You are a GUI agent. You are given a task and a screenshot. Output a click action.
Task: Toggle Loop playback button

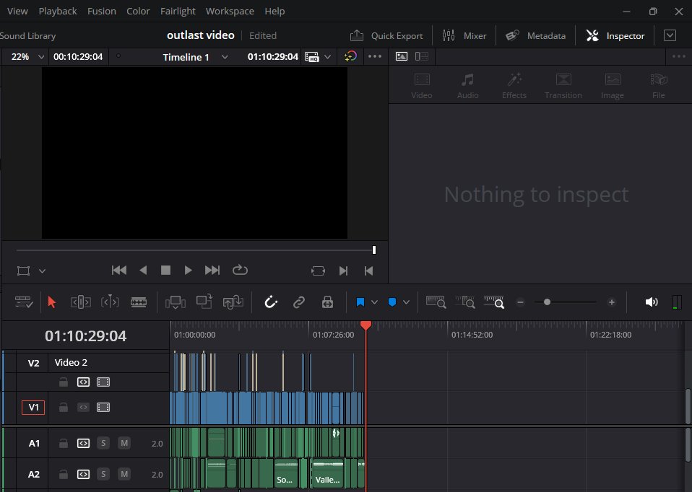[240, 270]
